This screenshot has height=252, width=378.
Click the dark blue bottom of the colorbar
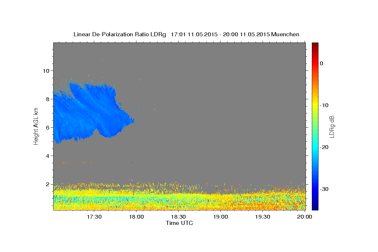tap(315, 207)
